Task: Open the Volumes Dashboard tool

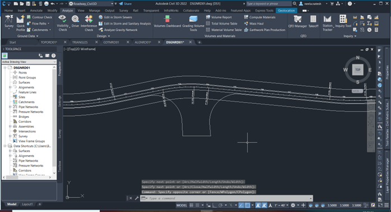Action: (167, 21)
